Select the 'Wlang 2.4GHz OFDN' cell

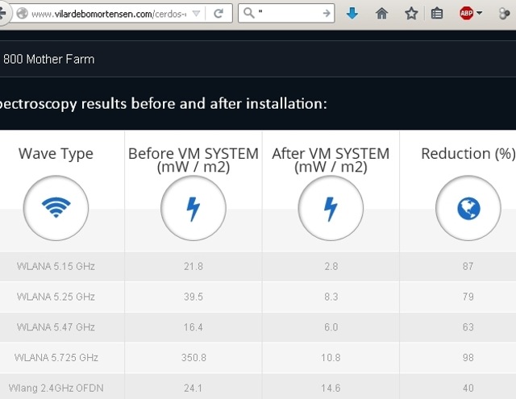(56, 389)
